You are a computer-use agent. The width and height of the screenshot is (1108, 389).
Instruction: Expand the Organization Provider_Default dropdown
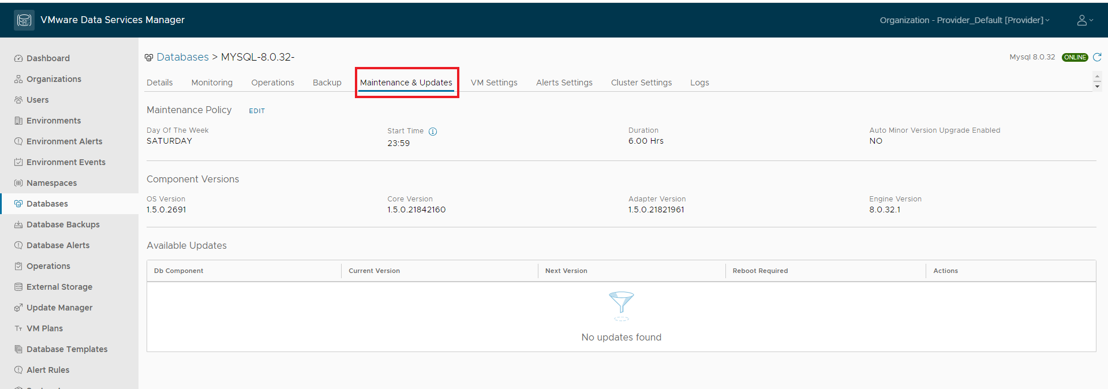(964, 20)
